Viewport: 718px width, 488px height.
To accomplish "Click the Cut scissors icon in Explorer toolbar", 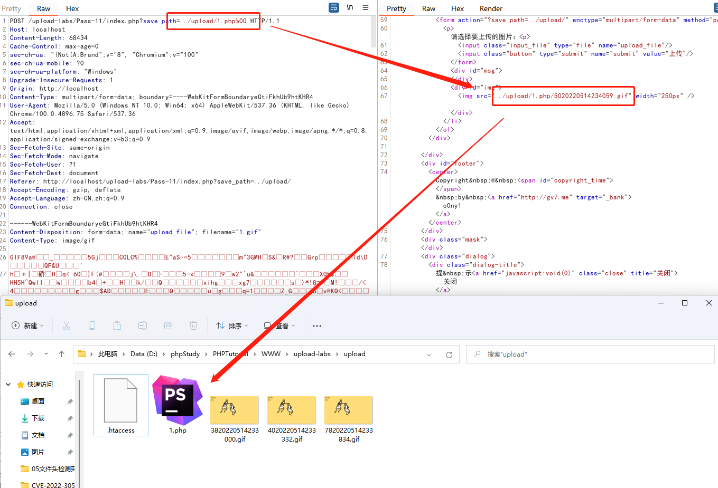I will [x=67, y=326].
